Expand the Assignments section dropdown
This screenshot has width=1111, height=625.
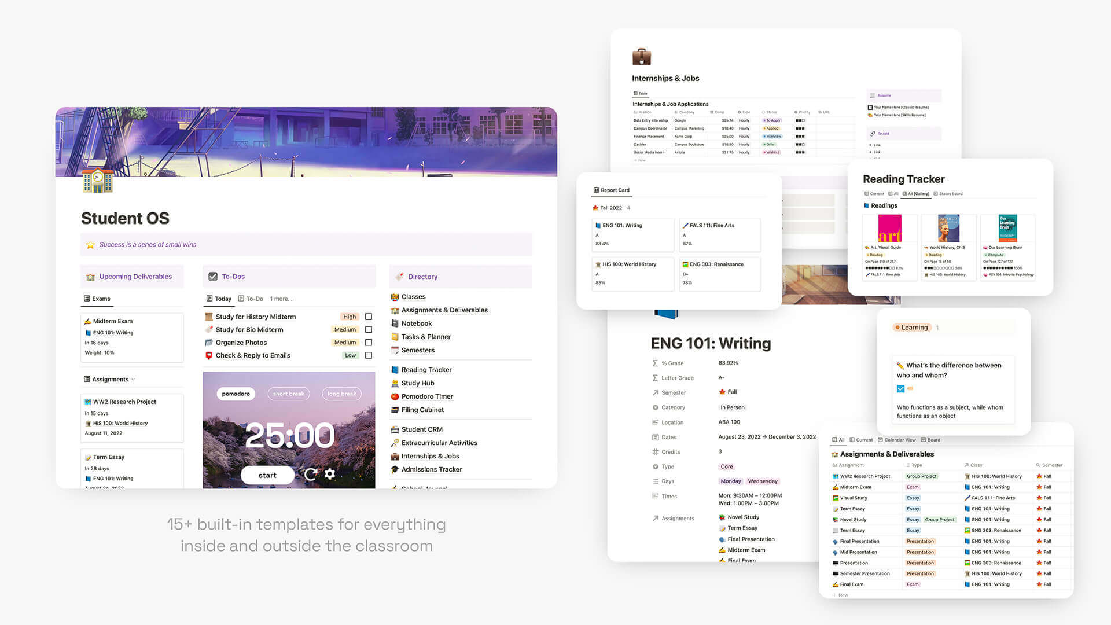(x=132, y=379)
